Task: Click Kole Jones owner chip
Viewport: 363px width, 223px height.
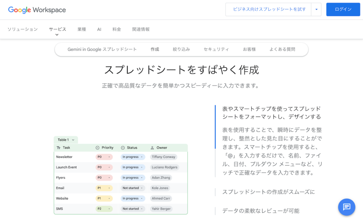Action: point(160,188)
